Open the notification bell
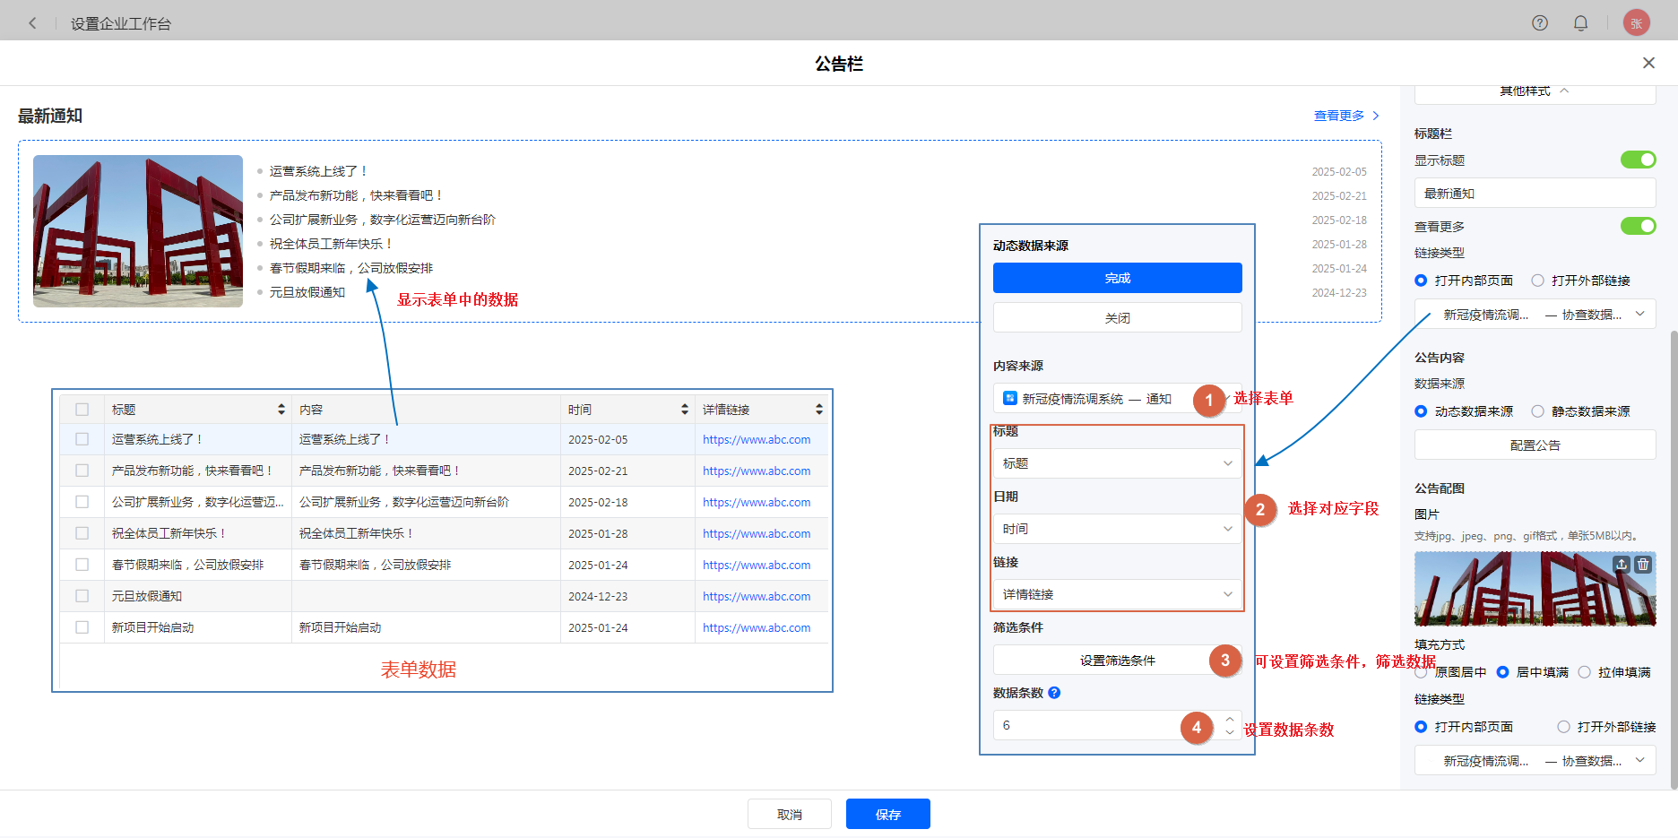Viewport: 1678px width, 838px height. (1580, 23)
